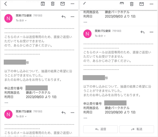
Task: Reply to the second email on the left screen
Action: (x=63, y=112)
